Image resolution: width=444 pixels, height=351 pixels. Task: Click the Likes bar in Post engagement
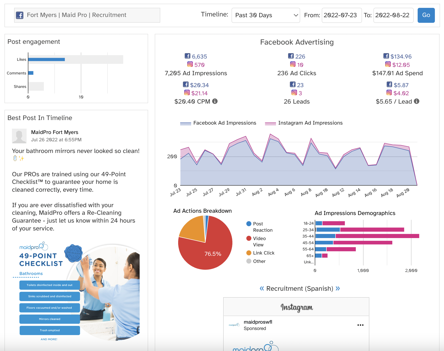(x=47, y=60)
